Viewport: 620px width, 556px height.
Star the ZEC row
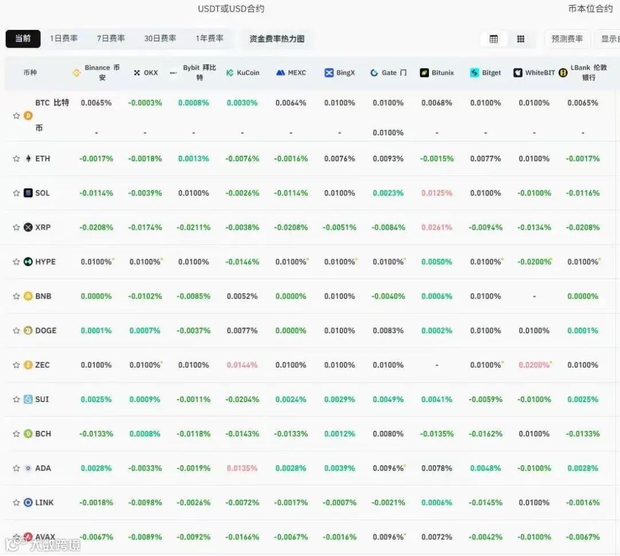tap(16, 365)
